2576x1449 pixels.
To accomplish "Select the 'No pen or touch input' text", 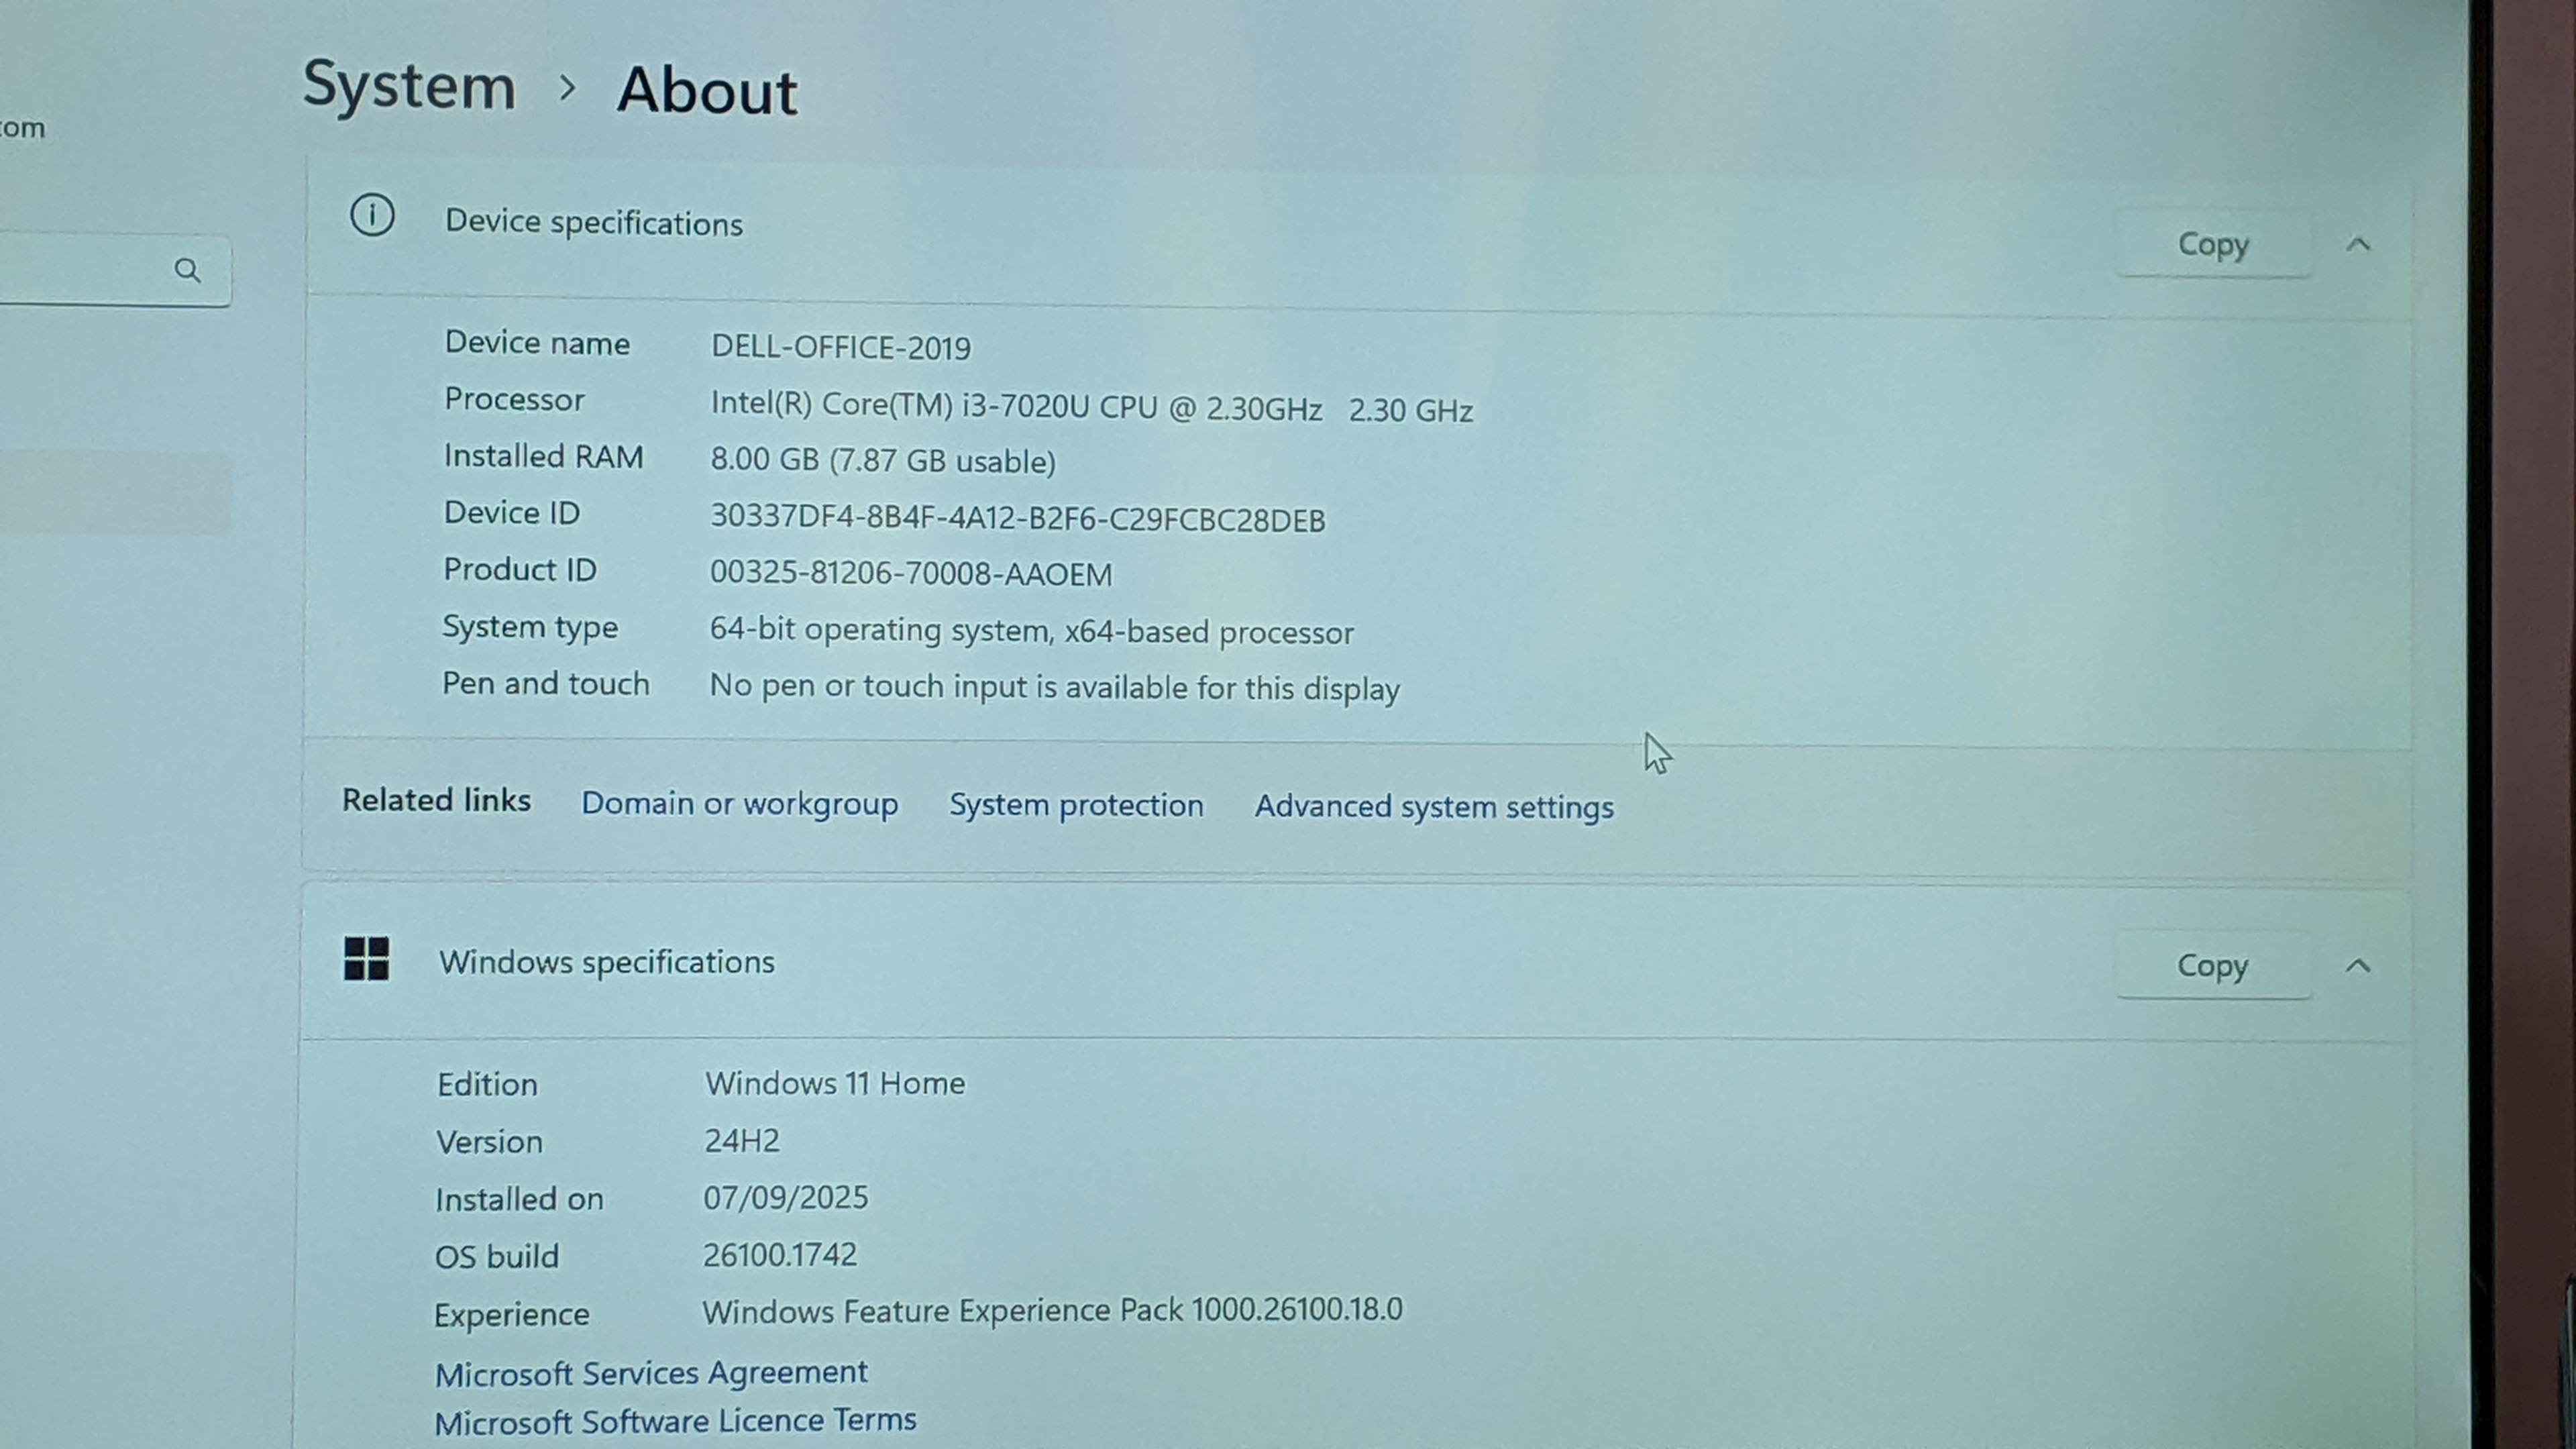I will (1054, 687).
